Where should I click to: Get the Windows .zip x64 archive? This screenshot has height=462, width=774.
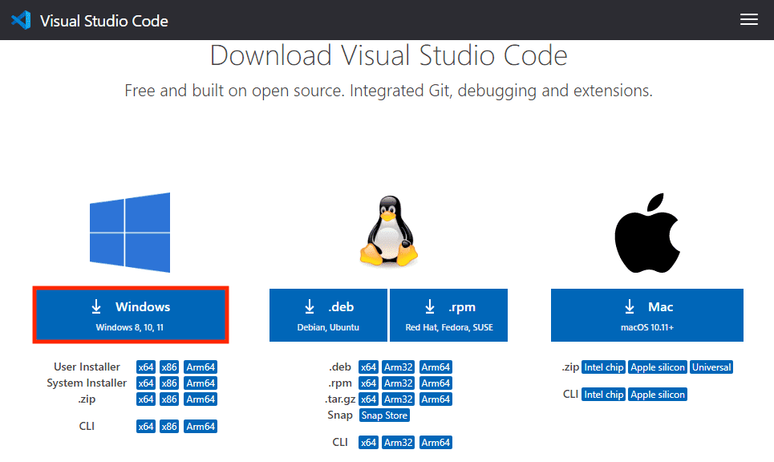point(146,399)
